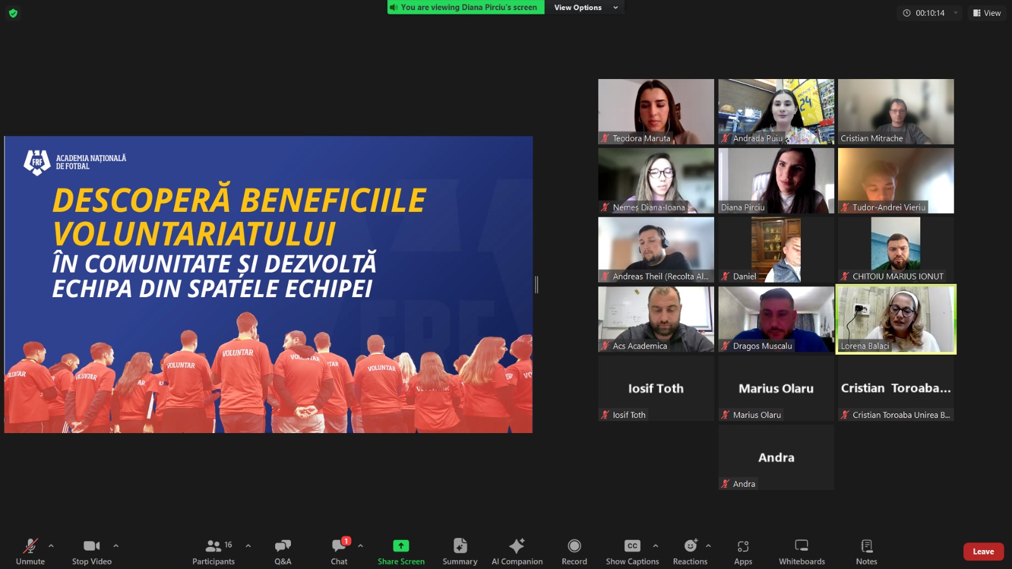Select Lorena Balaci's video tile

click(896, 319)
